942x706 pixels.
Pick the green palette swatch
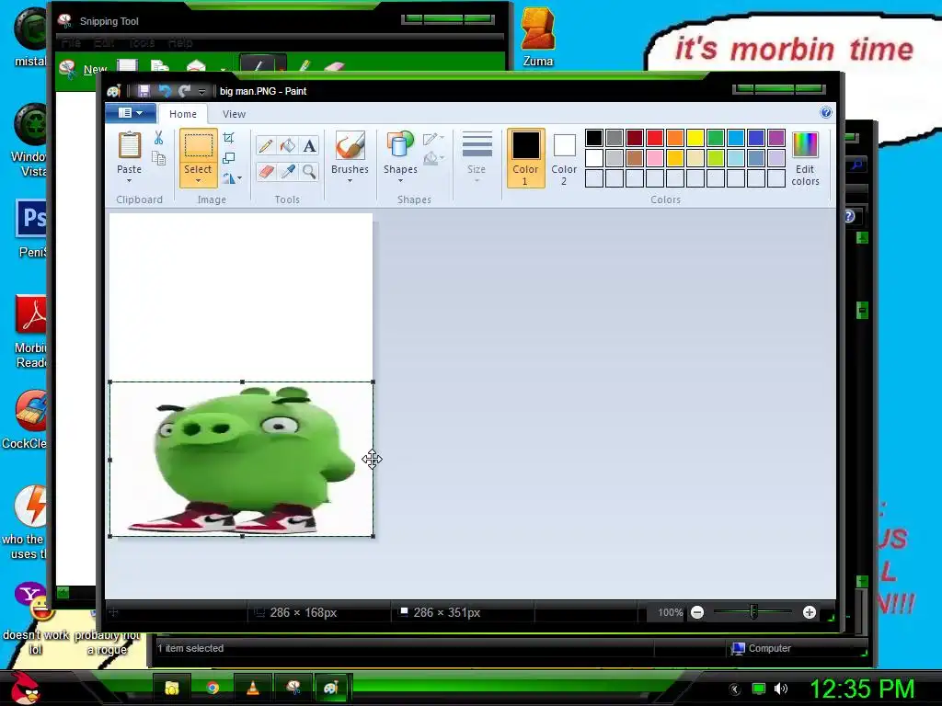[716, 138]
